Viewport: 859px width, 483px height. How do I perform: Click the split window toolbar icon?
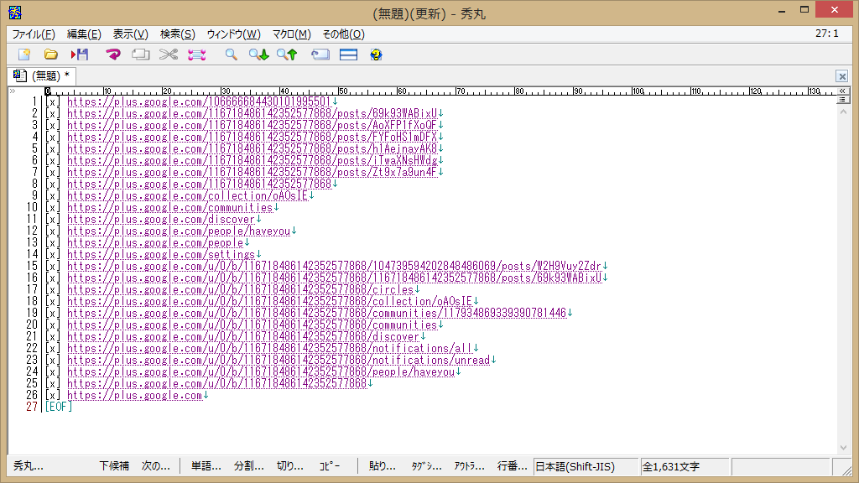pyautogui.click(x=348, y=55)
